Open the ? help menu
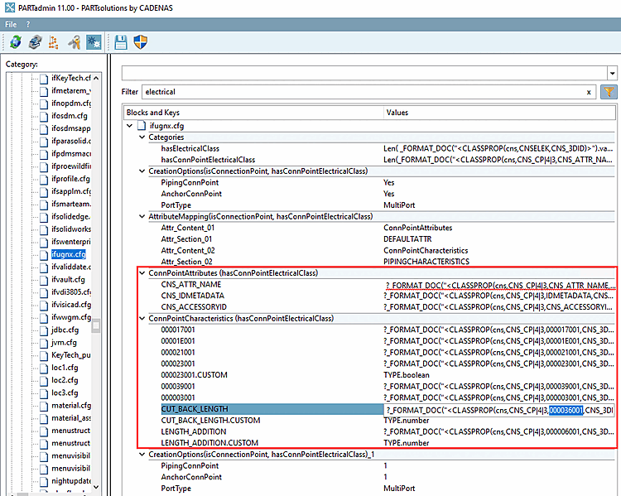621x496 pixels. pos(28,24)
